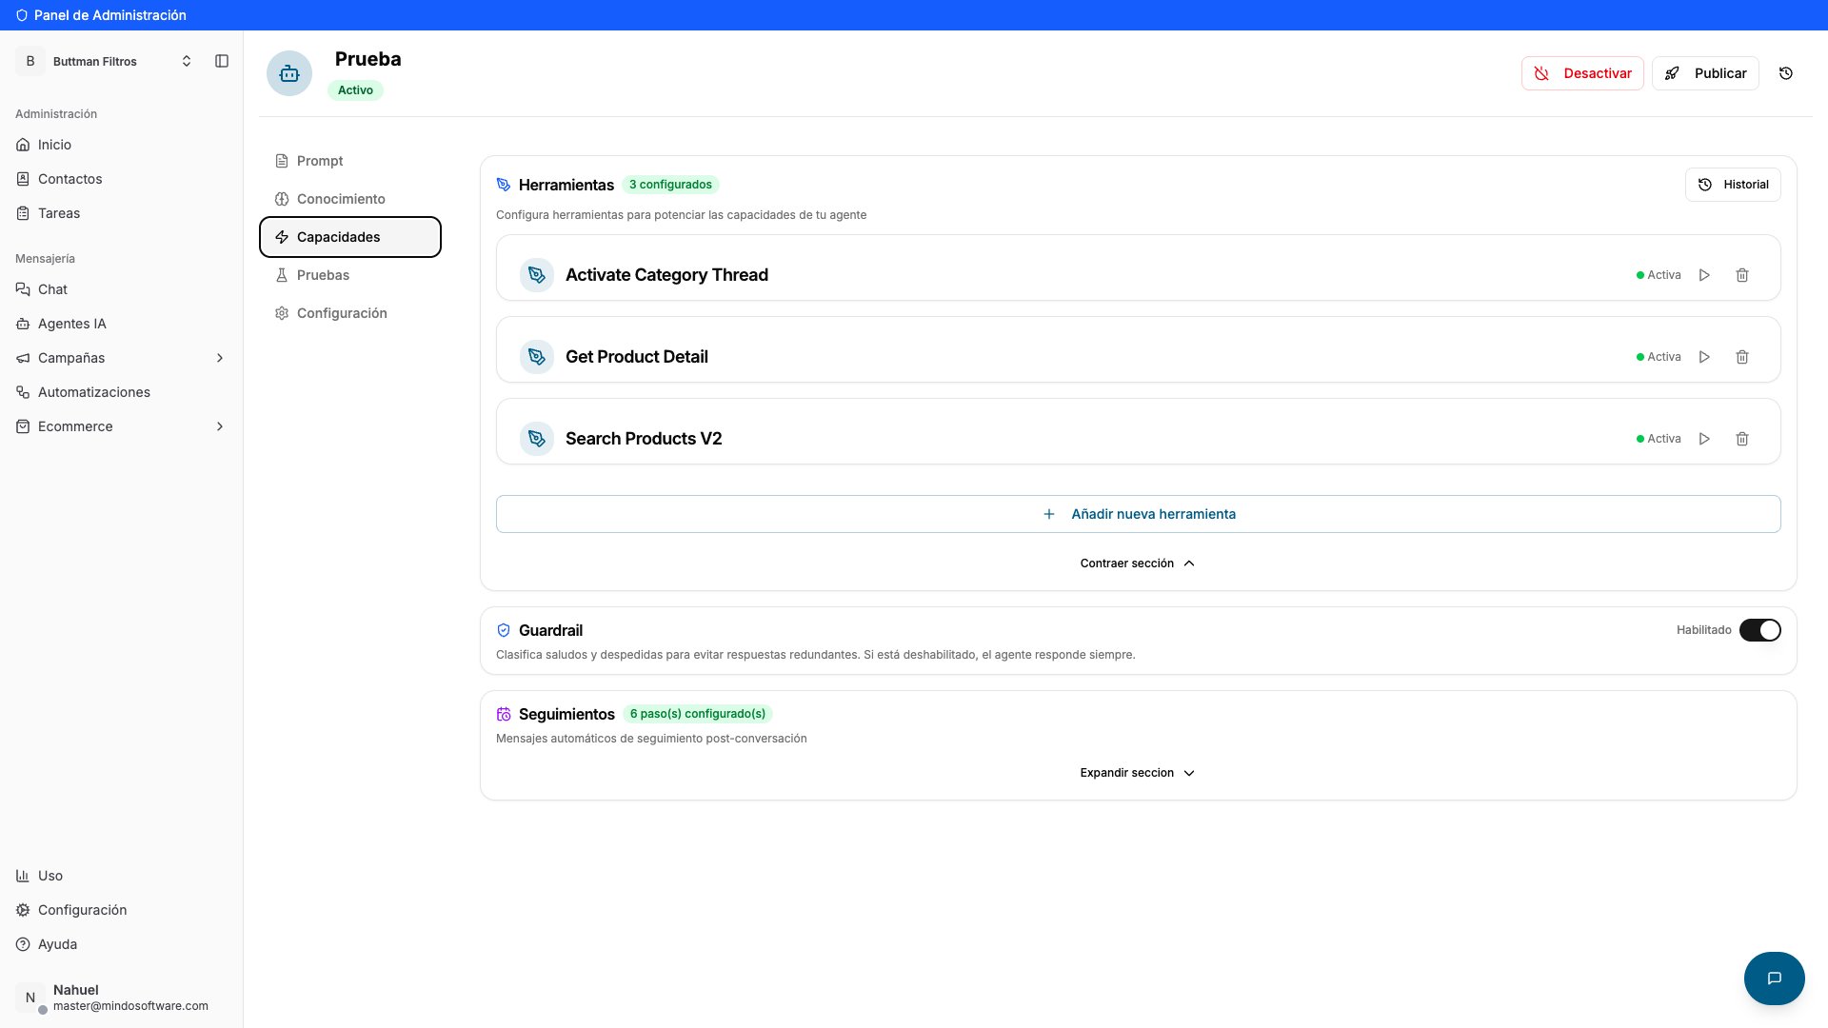Screen dimensions: 1828x1028
Task: Click the Herramientas section icon
Action: pyautogui.click(x=504, y=185)
